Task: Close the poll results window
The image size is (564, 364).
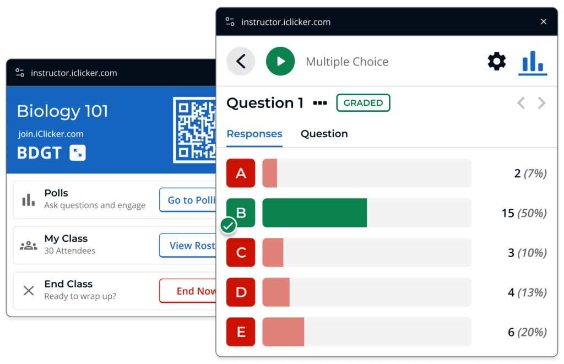Action: coord(544,21)
